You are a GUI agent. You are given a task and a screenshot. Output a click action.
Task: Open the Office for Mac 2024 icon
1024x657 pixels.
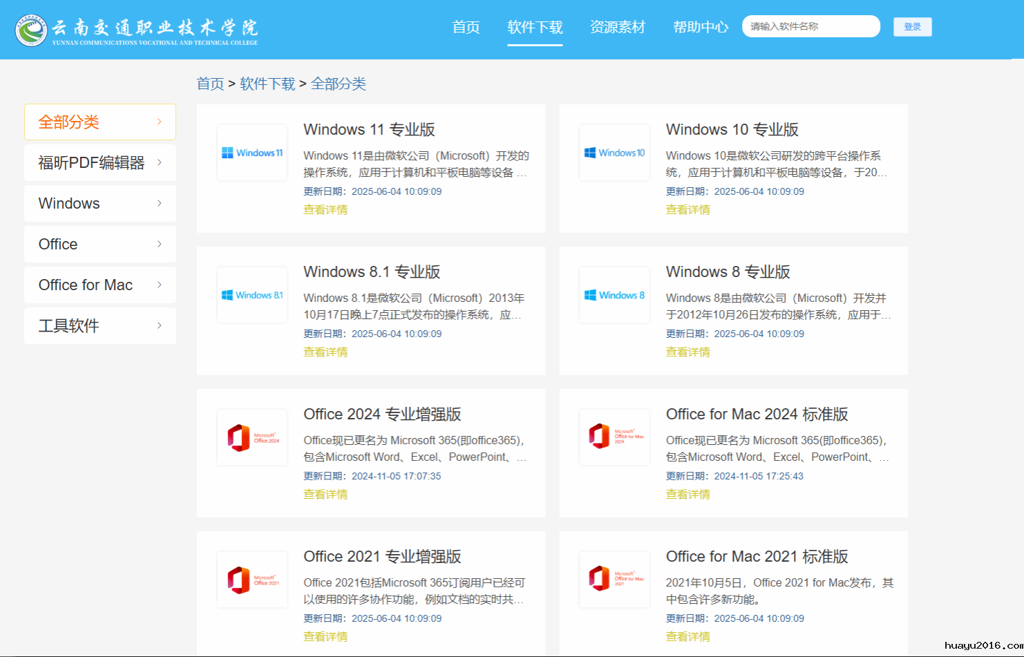(x=614, y=437)
